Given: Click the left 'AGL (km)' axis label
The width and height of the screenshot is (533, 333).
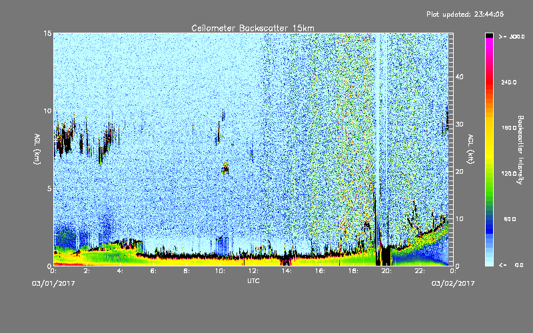Looking at the screenshot, I should [37, 149].
